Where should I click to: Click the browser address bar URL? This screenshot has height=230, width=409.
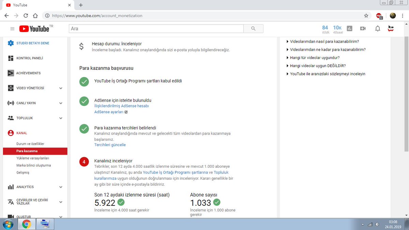pyautogui.click(x=97, y=16)
